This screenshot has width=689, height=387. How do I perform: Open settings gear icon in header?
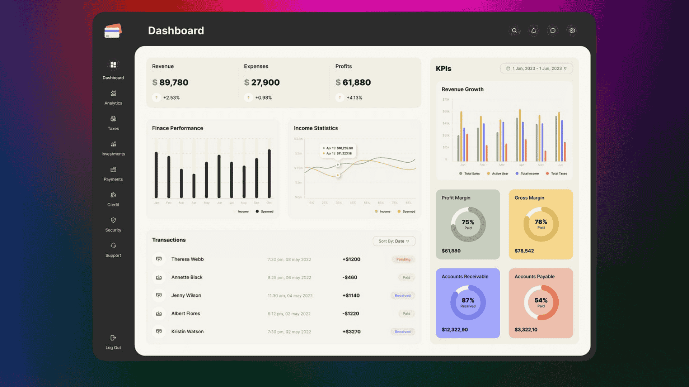click(572, 30)
